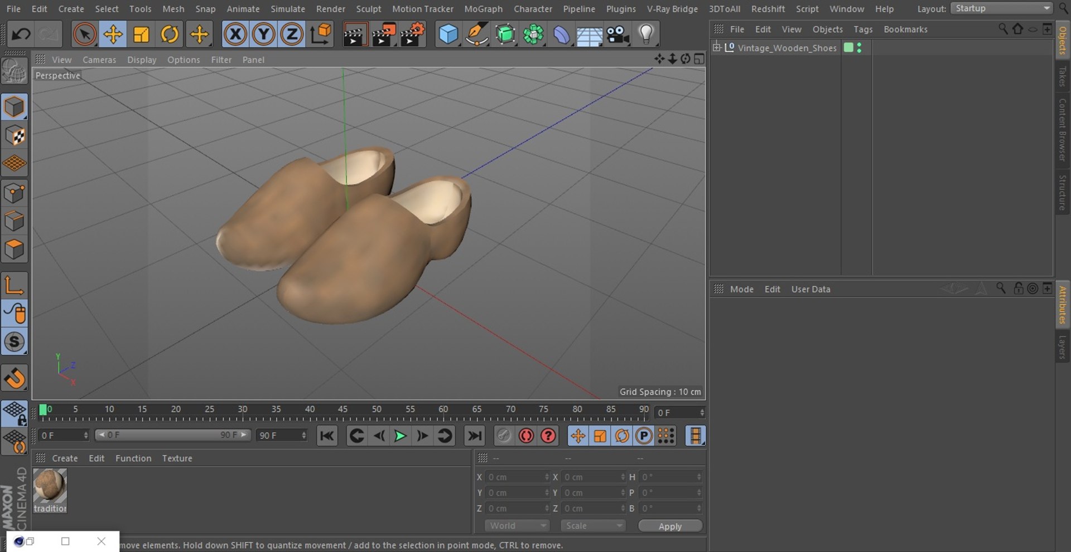
Task: Open the MoGraph menu
Action: [483, 9]
